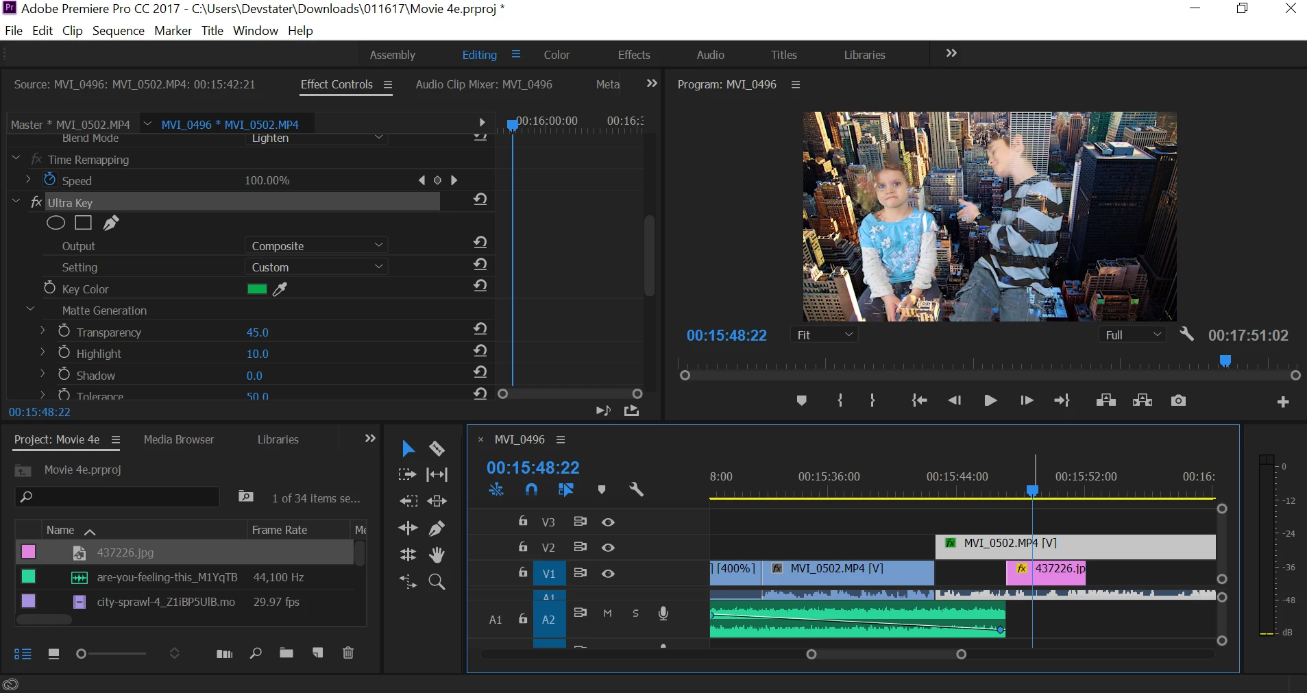Pick Key Color with the eyedropper
The image size is (1307, 693).
[x=280, y=289]
